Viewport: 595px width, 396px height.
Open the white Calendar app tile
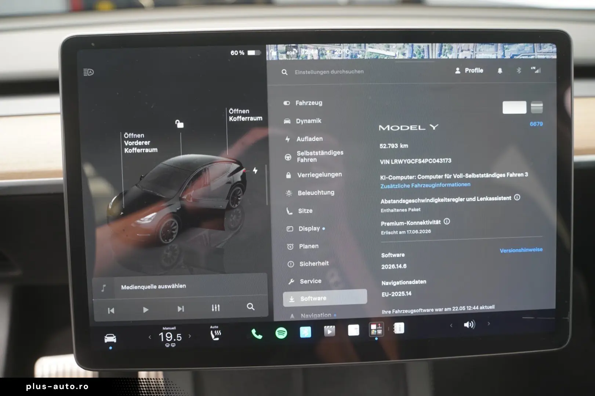coord(353,330)
